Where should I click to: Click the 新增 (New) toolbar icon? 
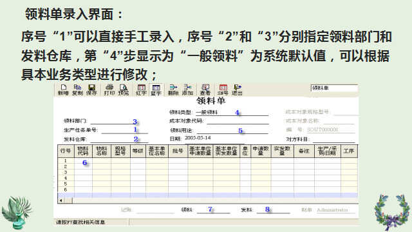(63, 90)
